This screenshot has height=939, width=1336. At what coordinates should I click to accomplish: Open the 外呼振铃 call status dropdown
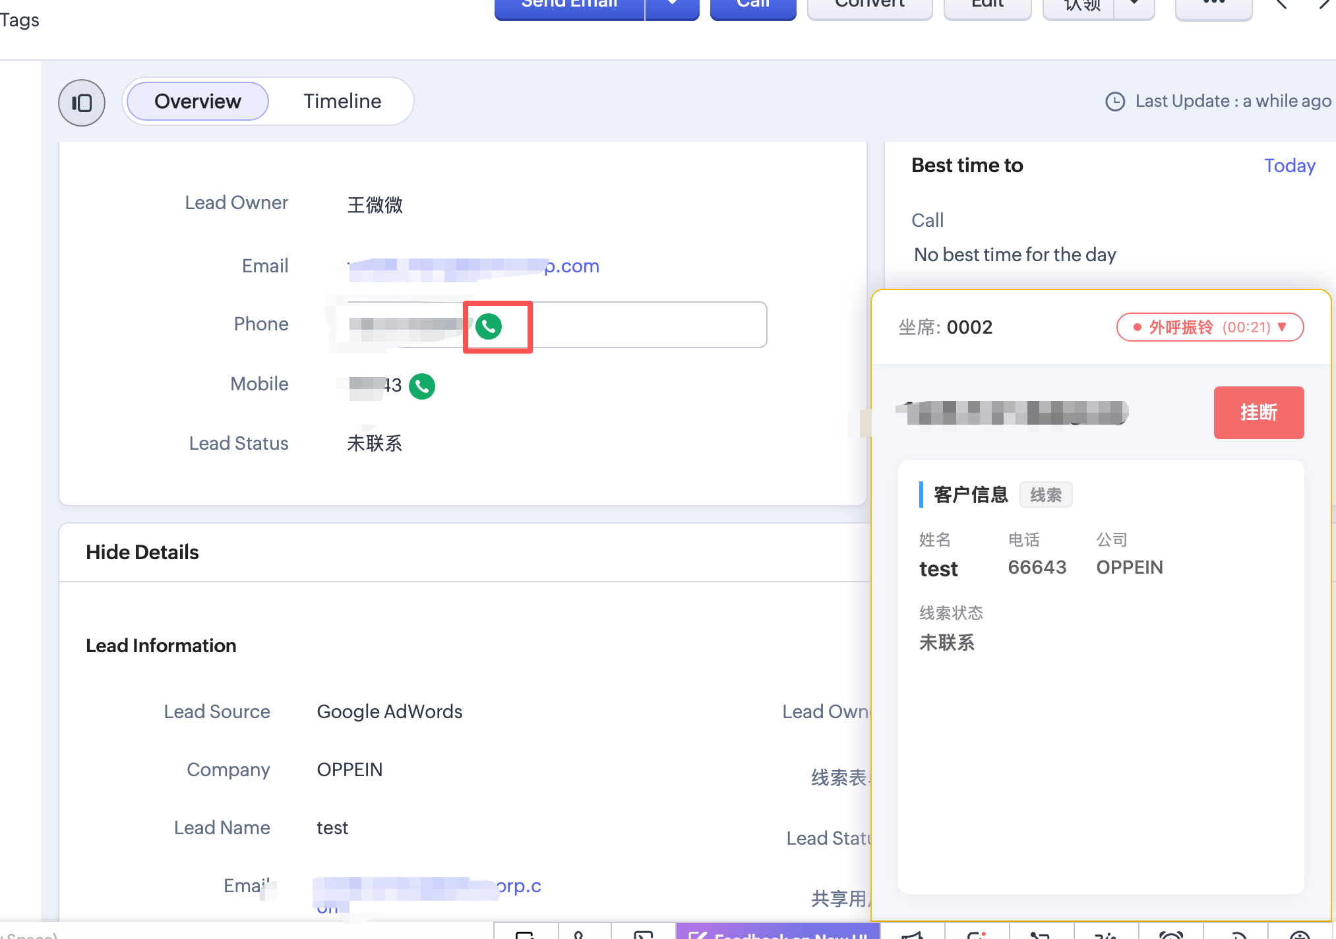click(1209, 328)
